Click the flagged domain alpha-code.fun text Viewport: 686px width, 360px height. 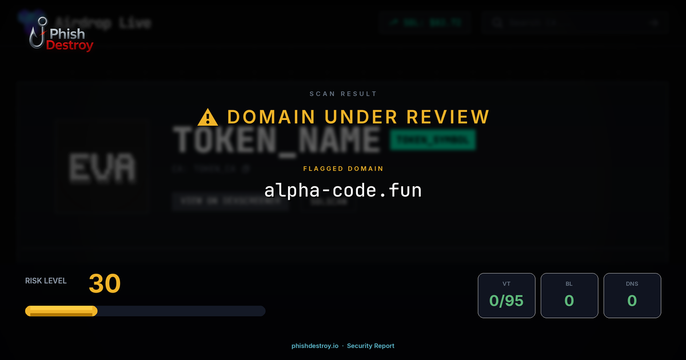point(343,190)
